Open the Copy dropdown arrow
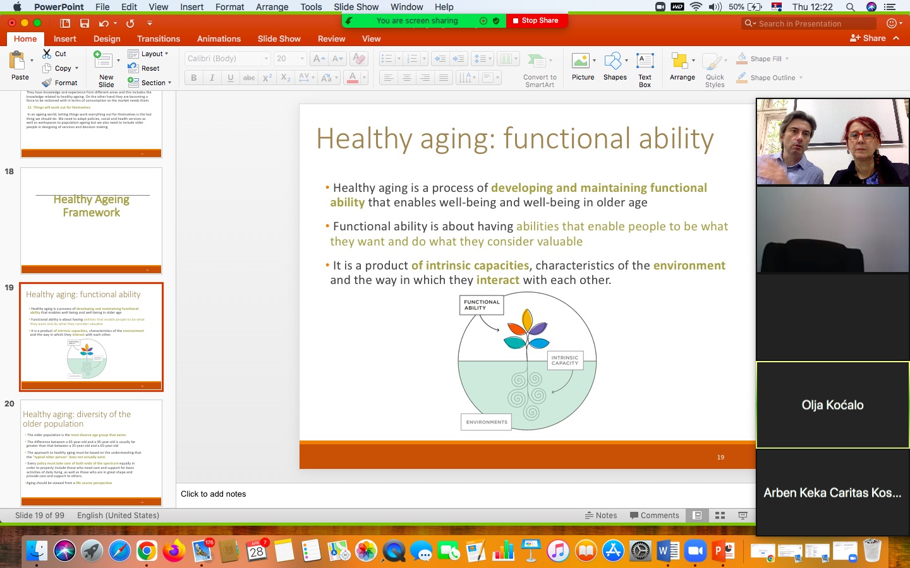Image resolution: width=910 pixels, height=568 pixels. [77, 68]
